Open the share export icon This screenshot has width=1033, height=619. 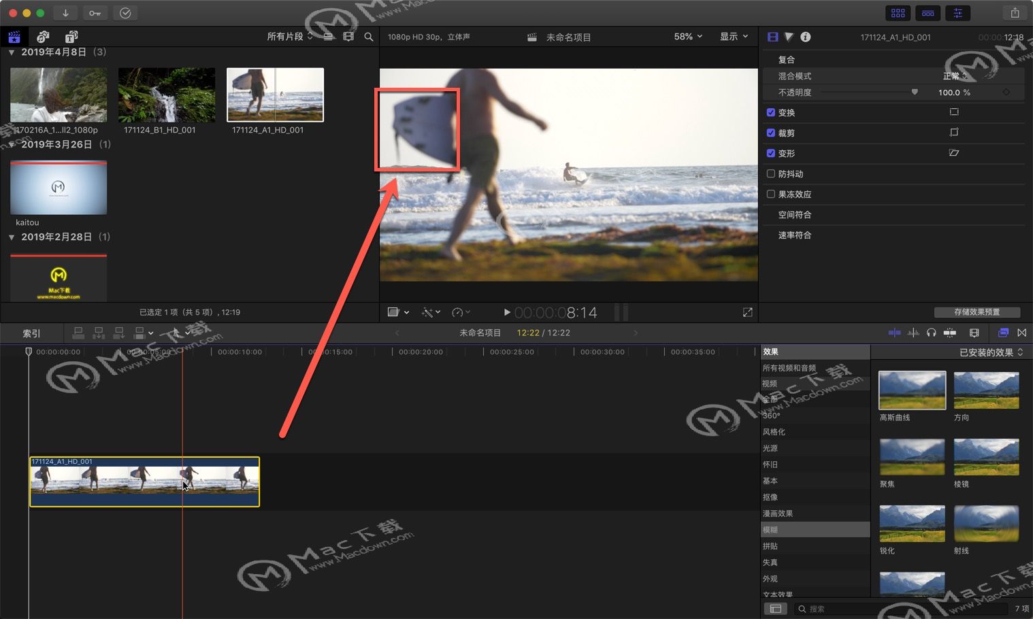(1015, 13)
